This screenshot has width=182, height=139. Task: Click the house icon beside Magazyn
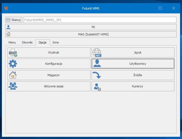pyautogui.click(x=13, y=75)
